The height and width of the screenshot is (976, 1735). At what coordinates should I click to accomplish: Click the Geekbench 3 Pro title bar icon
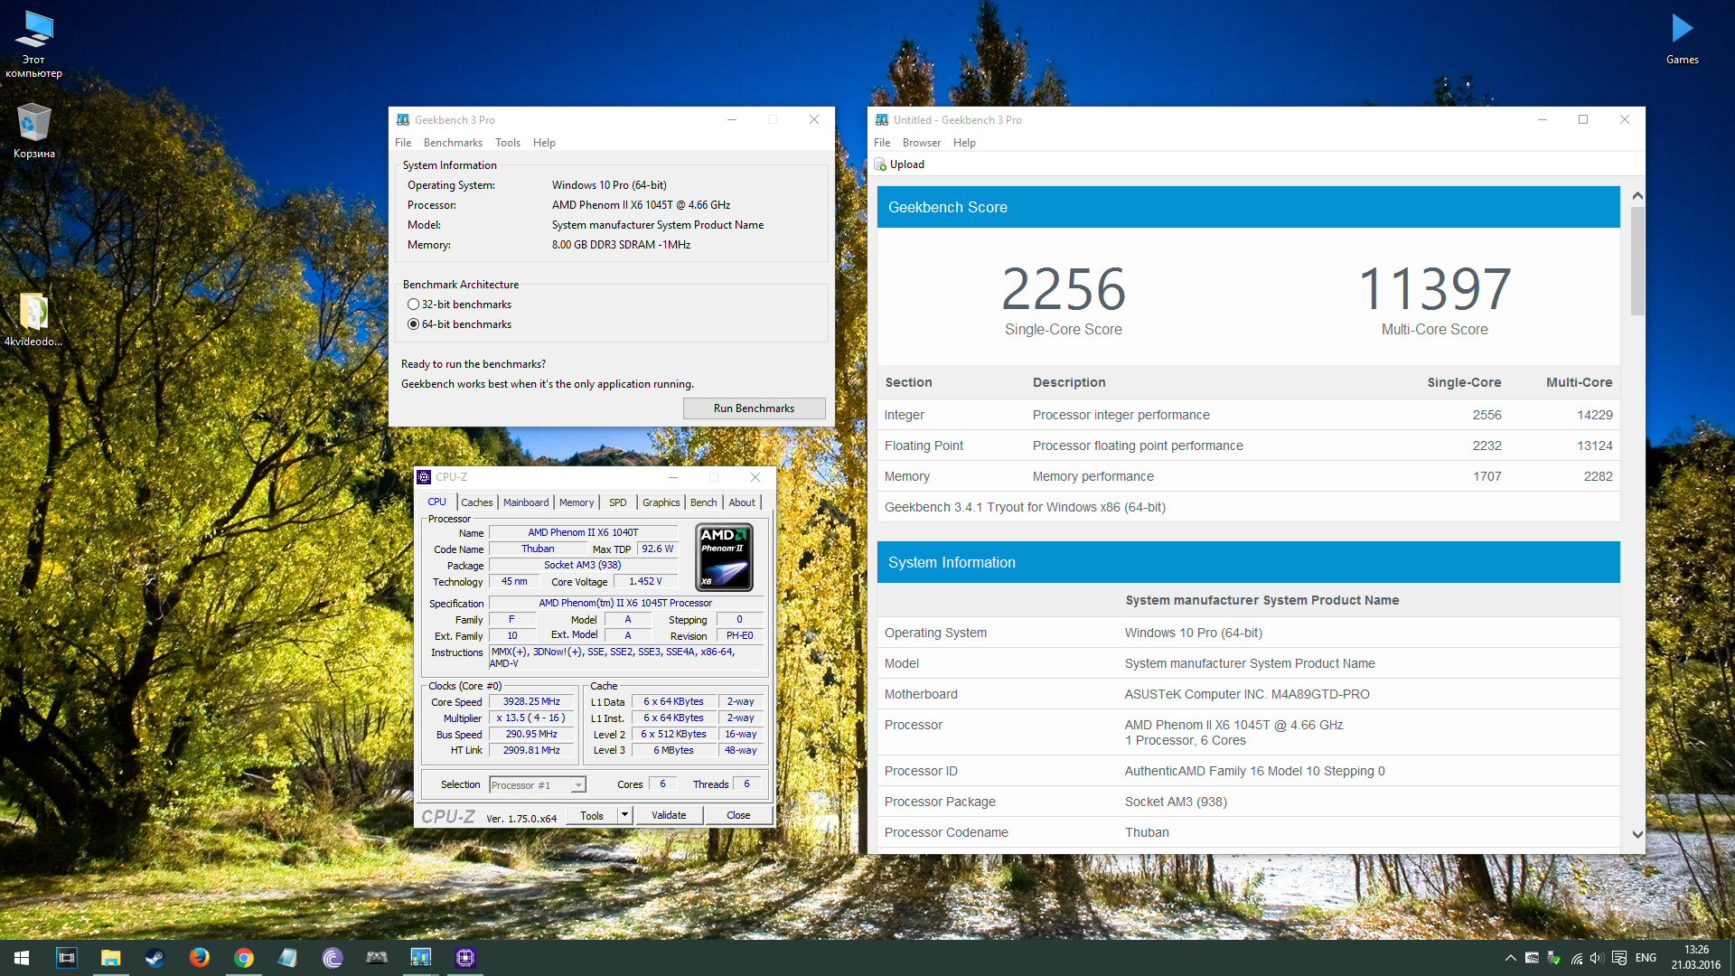[403, 119]
